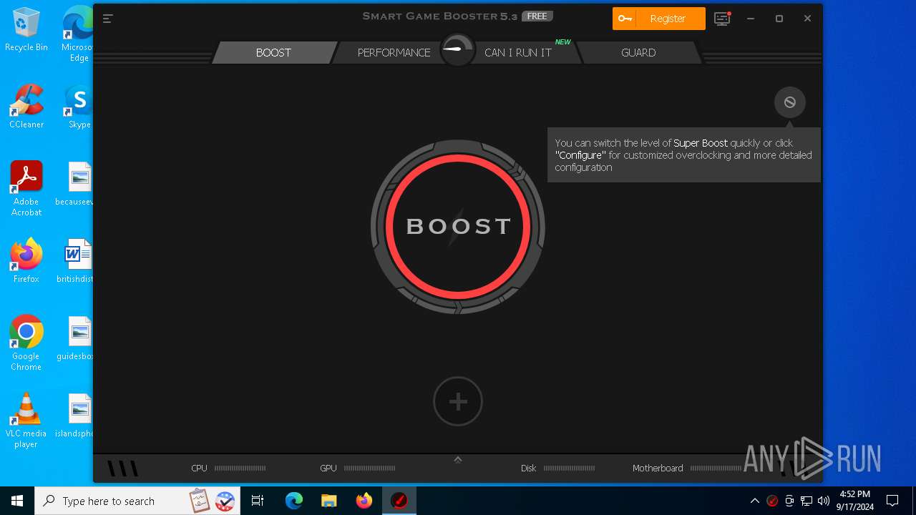Open Skype desktop shortcut
This screenshot has height=515, width=916.
click(79, 107)
